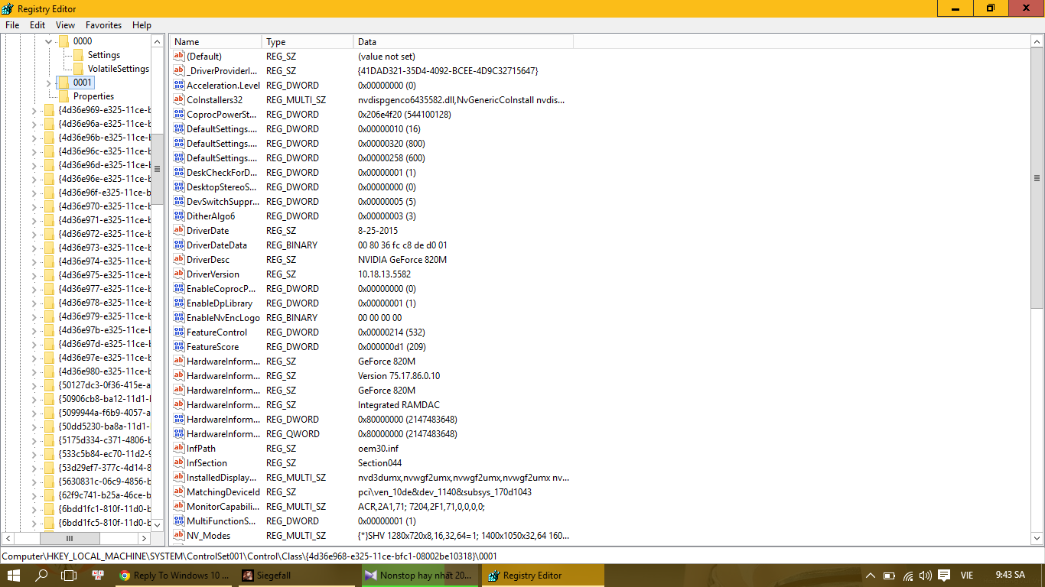1045x587 pixels.
Task: Select the data value NVIDIA GeForce 820M
Action: pyautogui.click(x=402, y=260)
